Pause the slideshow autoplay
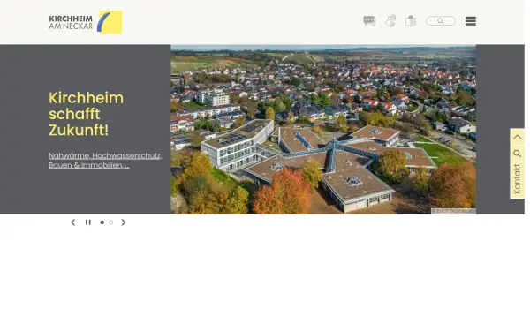This screenshot has width=530, height=331. [88, 222]
